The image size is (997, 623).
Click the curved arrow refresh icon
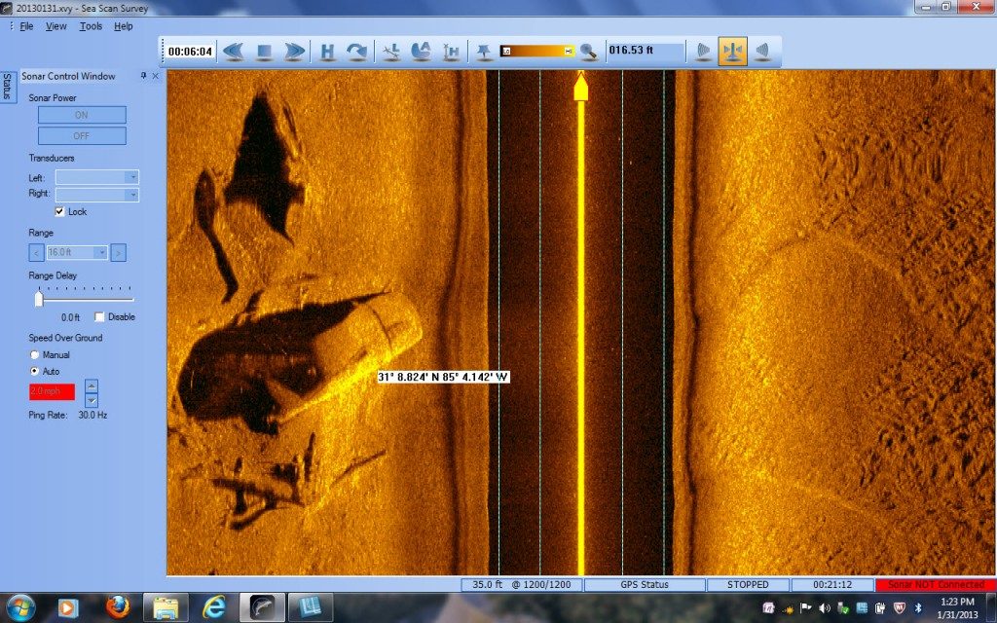click(357, 51)
